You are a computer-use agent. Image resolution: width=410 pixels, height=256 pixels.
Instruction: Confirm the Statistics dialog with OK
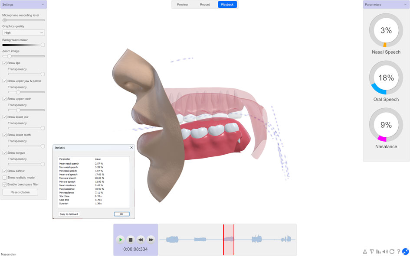121,214
